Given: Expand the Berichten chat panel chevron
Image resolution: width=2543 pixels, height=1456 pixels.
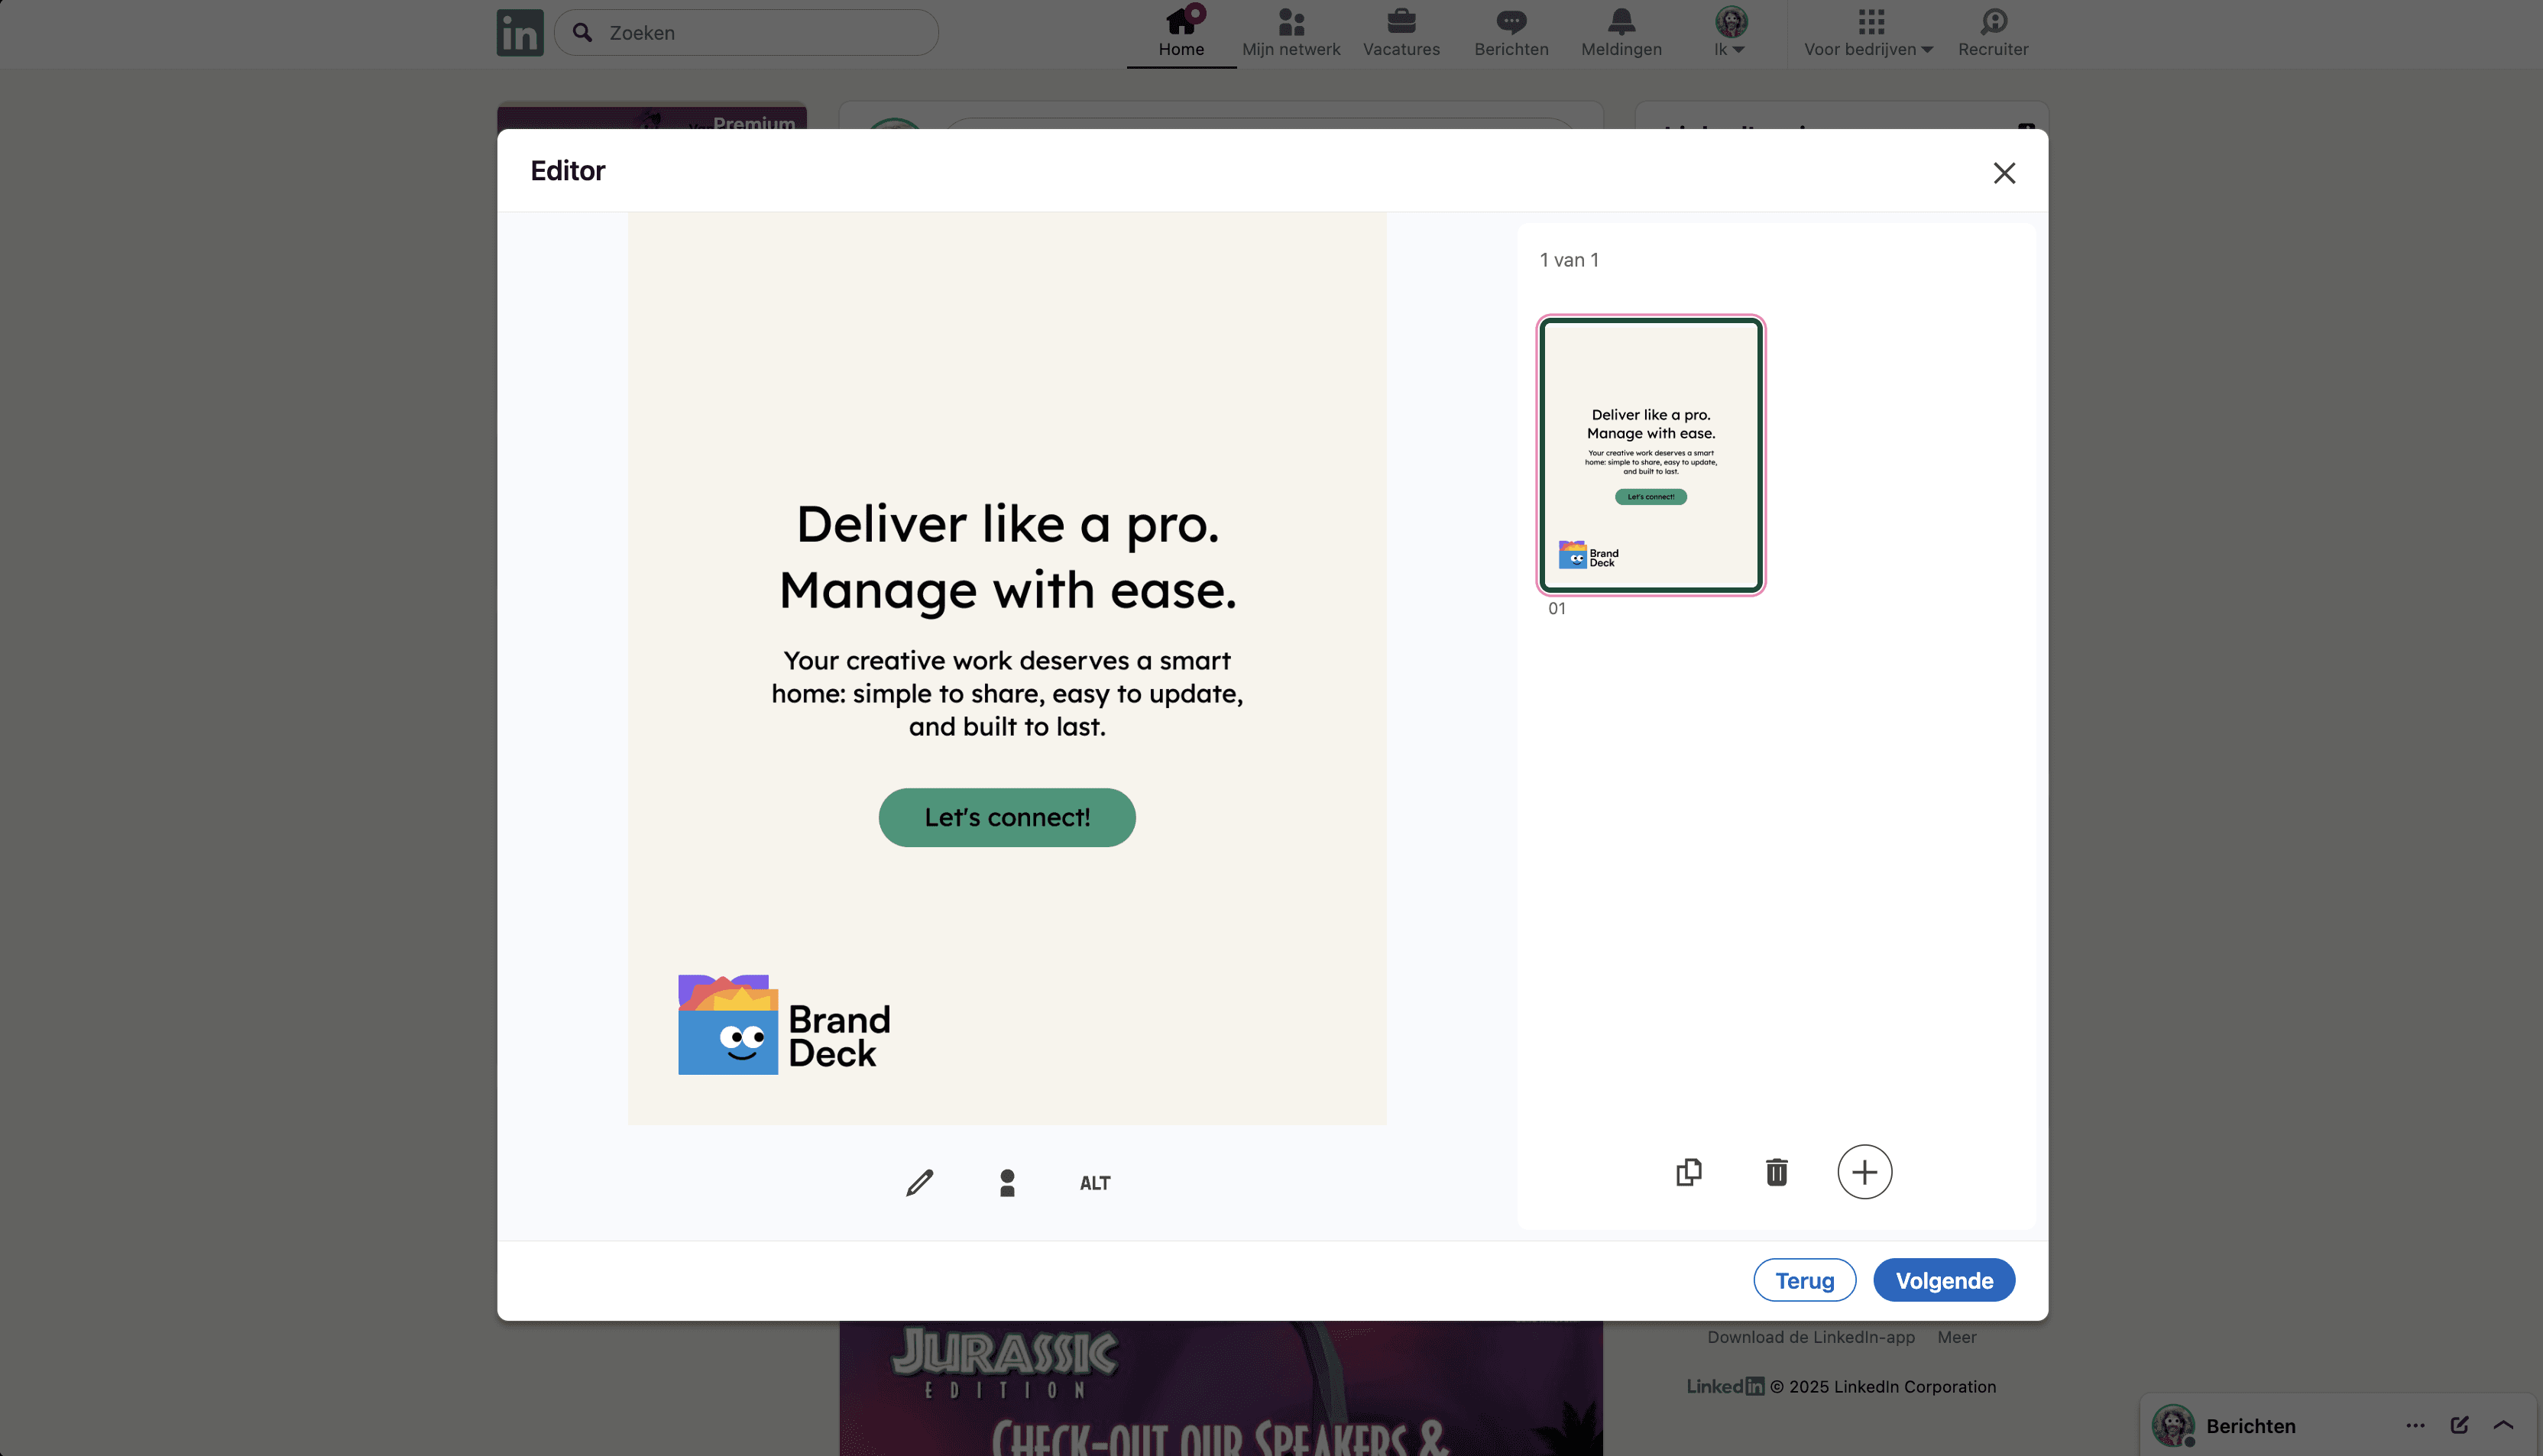Looking at the screenshot, I should (2503, 1425).
